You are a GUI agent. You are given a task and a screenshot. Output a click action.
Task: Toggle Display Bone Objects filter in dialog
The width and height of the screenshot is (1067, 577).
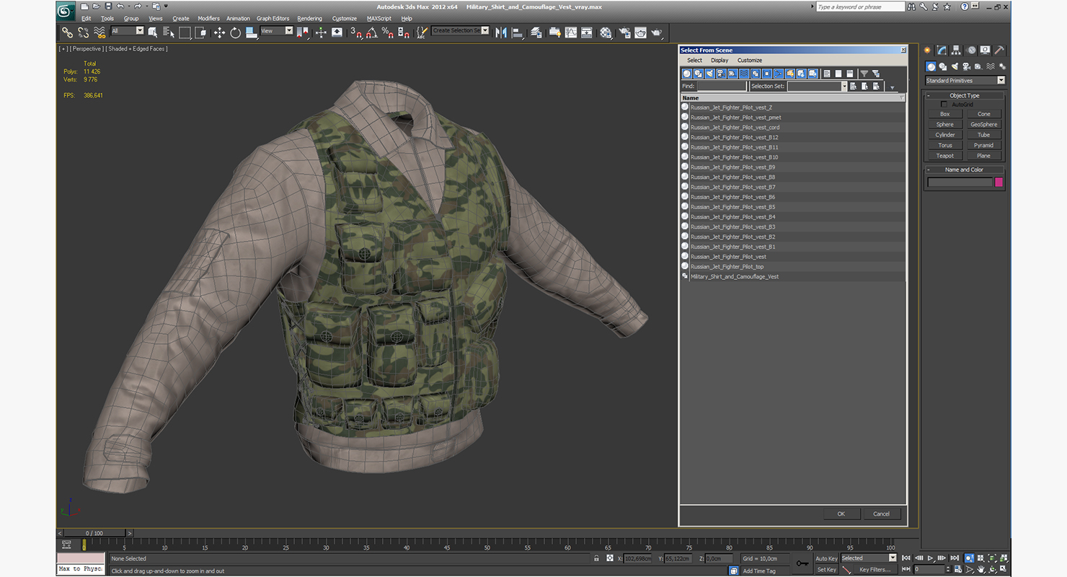click(x=779, y=74)
